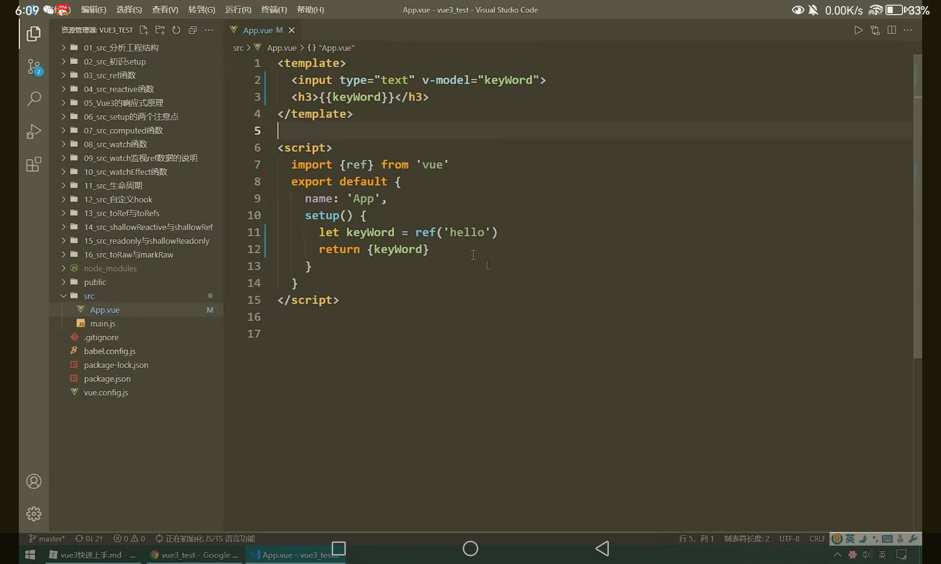The height and width of the screenshot is (564, 941).
Task: Split the editor to the right
Action: [x=891, y=30]
